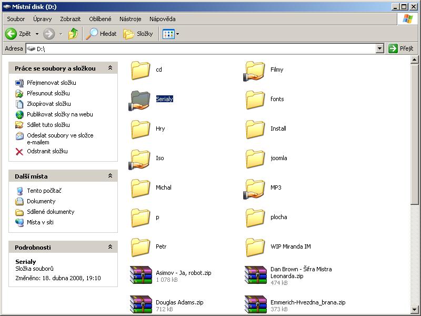Select the WIP Miranda IM folder
This screenshot has width=421, height=316.
pos(255,247)
